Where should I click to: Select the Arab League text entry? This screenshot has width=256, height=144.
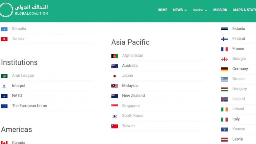[23, 75]
